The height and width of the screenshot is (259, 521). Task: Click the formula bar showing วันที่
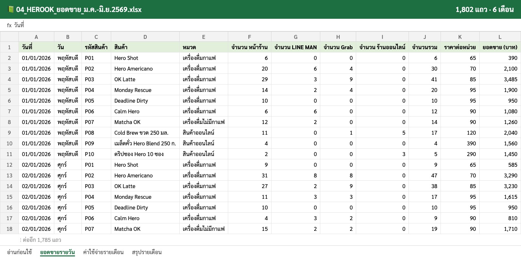pyautogui.click(x=260, y=25)
